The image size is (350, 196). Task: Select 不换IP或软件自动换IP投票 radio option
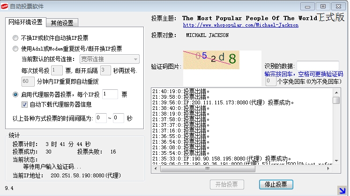pyautogui.click(x=15, y=38)
